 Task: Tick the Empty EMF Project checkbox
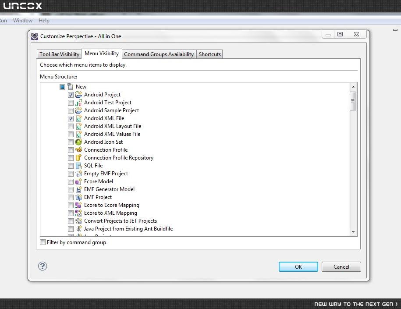71,174
